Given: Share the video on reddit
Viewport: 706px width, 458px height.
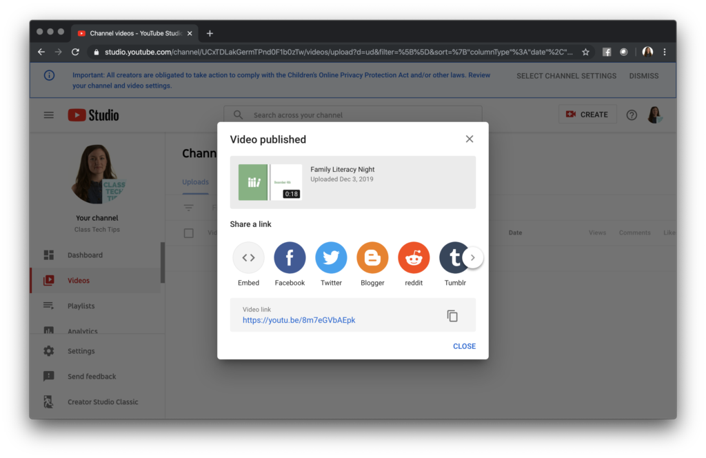Looking at the screenshot, I should 414,257.
